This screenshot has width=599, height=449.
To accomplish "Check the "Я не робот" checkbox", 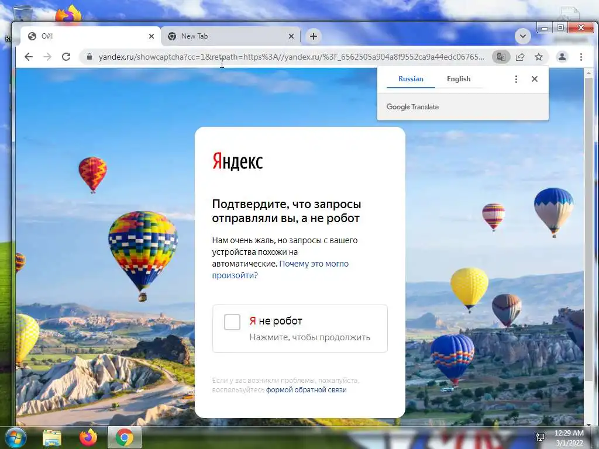I will click(232, 322).
